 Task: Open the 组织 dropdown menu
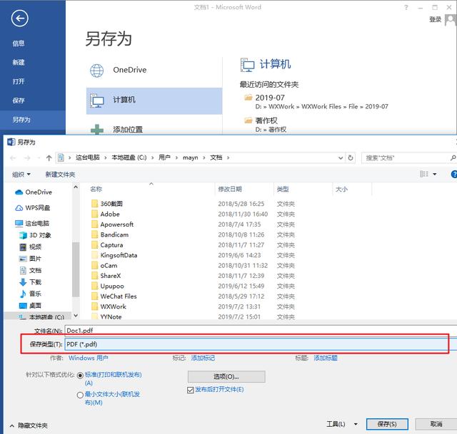[21, 174]
